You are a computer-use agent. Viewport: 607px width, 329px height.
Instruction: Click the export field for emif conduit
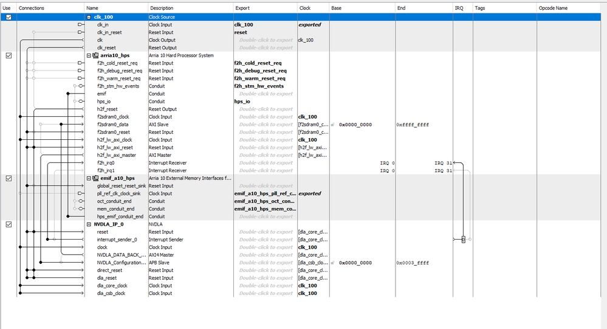point(266,94)
